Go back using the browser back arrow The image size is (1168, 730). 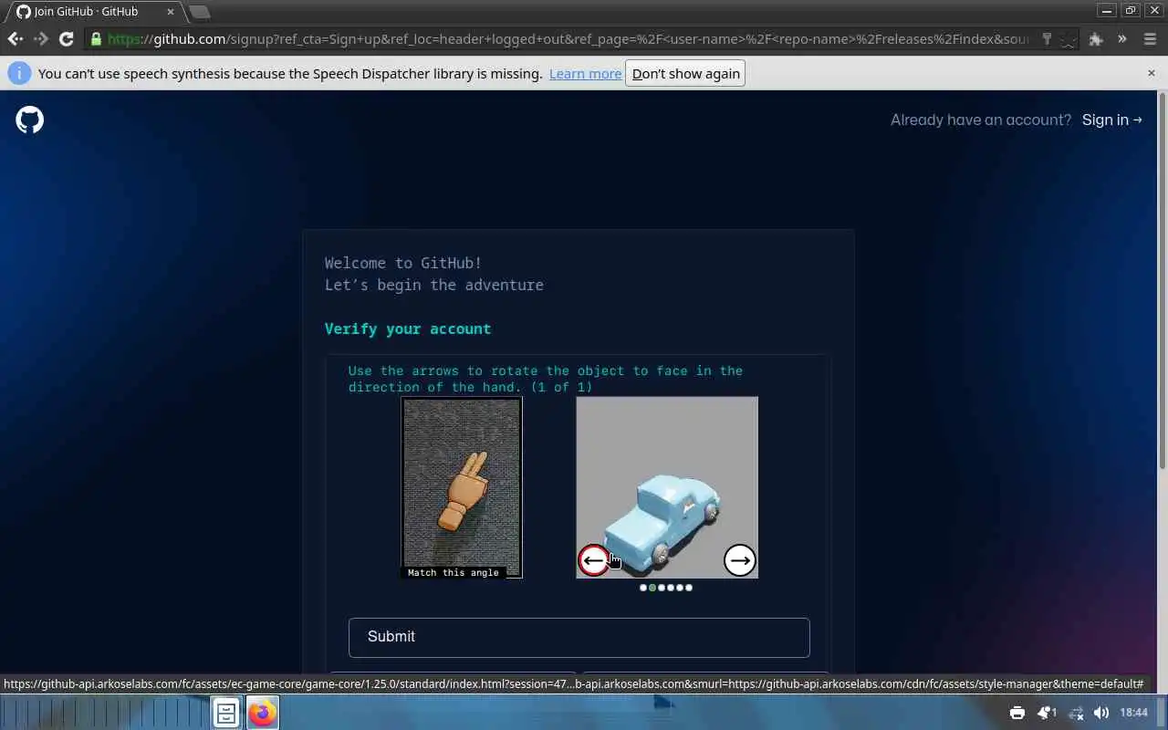click(16, 39)
